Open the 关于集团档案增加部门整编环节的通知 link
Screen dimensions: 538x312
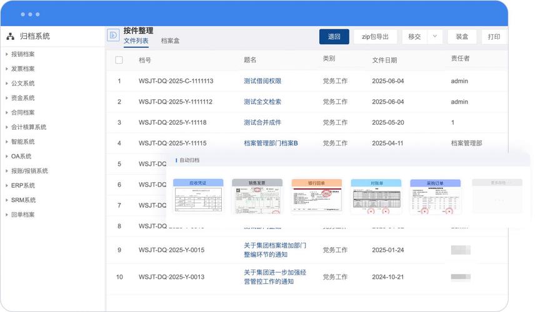coord(275,250)
